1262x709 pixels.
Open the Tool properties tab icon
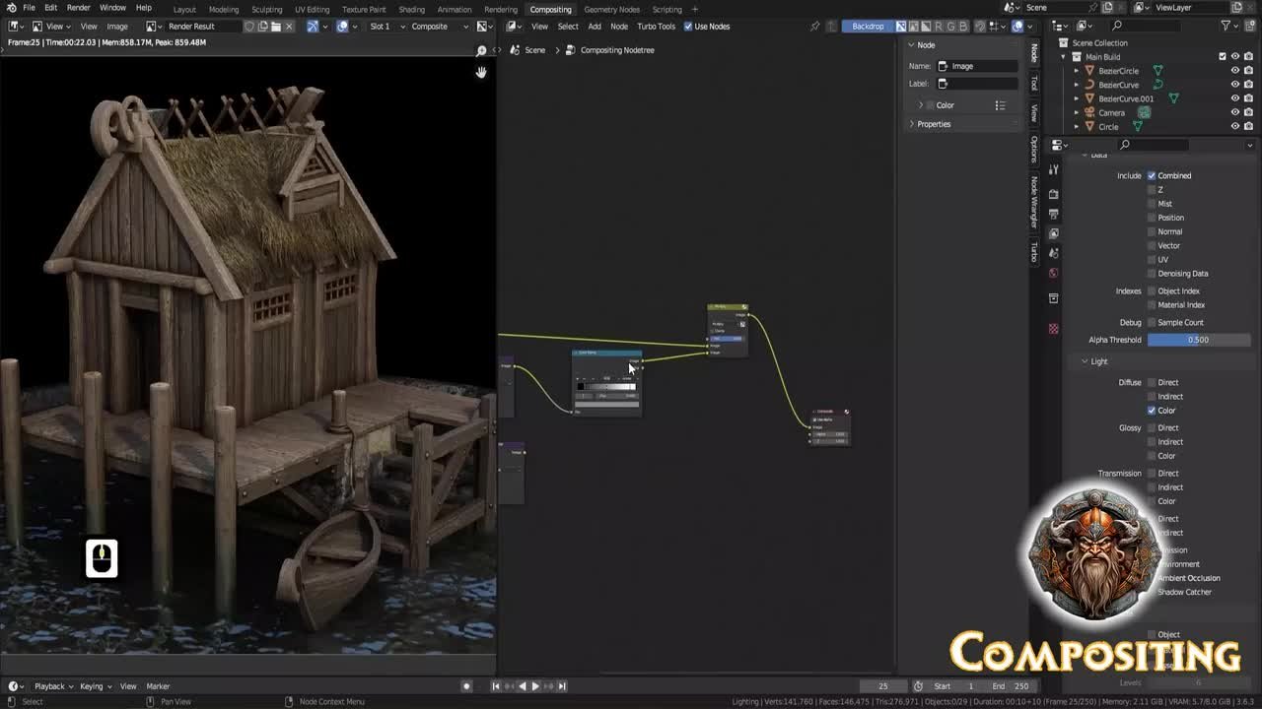[1054, 169]
